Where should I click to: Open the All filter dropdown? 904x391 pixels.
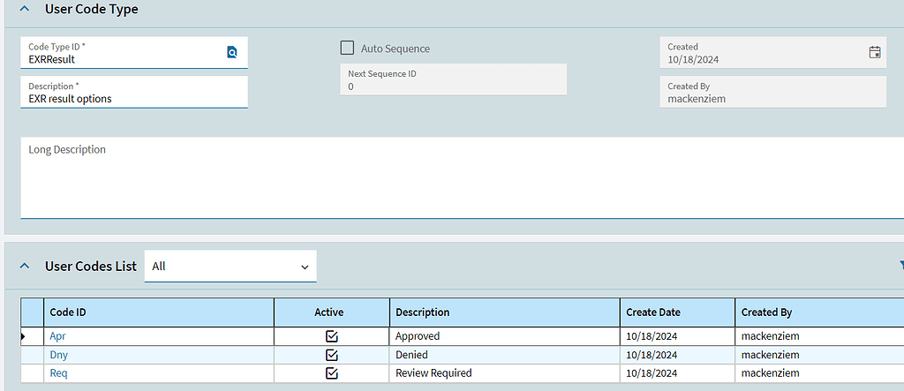coord(230,266)
